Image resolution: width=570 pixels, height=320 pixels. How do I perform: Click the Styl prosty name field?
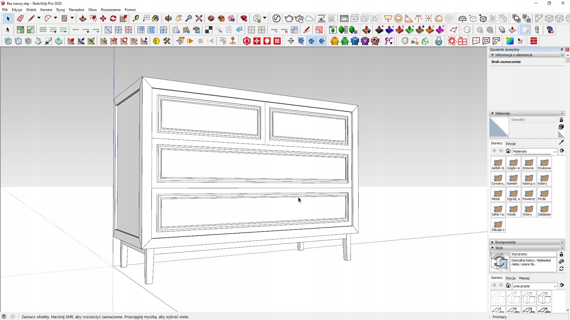pos(533,254)
